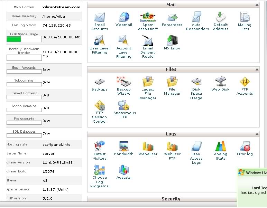Start the Backup Wizard
The image size is (267, 208).
click(x=123, y=82)
